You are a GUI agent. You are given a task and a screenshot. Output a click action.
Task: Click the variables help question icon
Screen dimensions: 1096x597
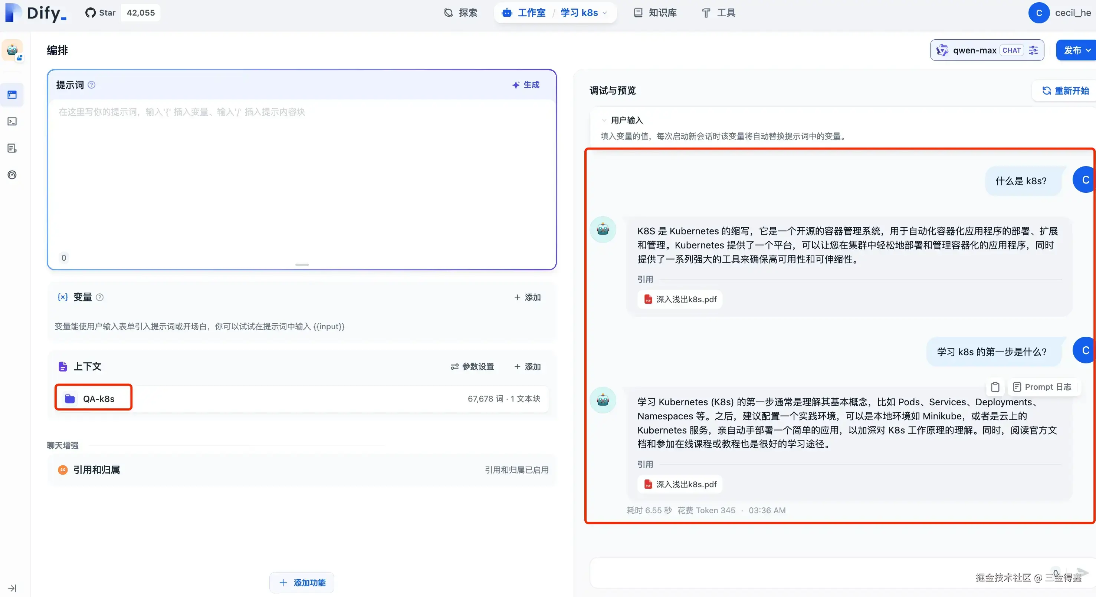pos(99,297)
